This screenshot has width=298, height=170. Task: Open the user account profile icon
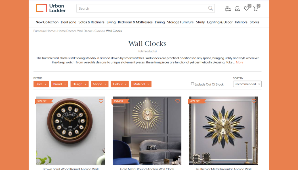(x=237, y=8)
